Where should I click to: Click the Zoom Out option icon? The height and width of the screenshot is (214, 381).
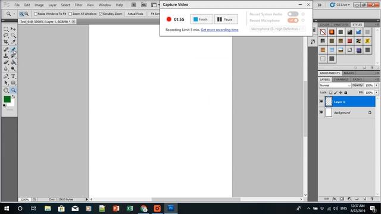[x=26, y=14]
